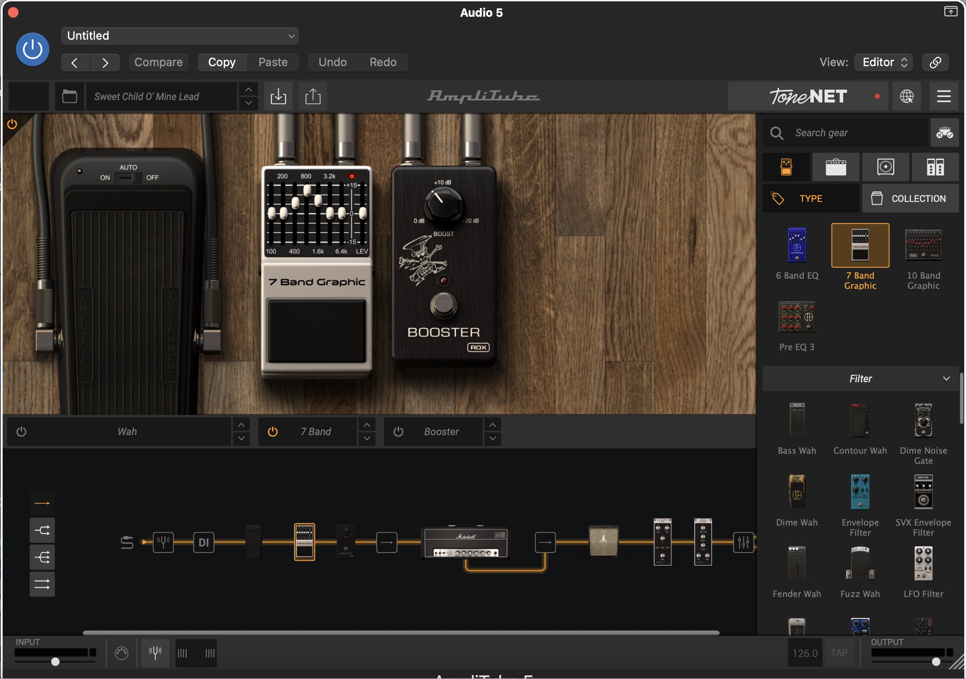The height and width of the screenshot is (679, 966).
Task: Go to previous preset arrow
Action: pyautogui.click(x=75, y=63)
